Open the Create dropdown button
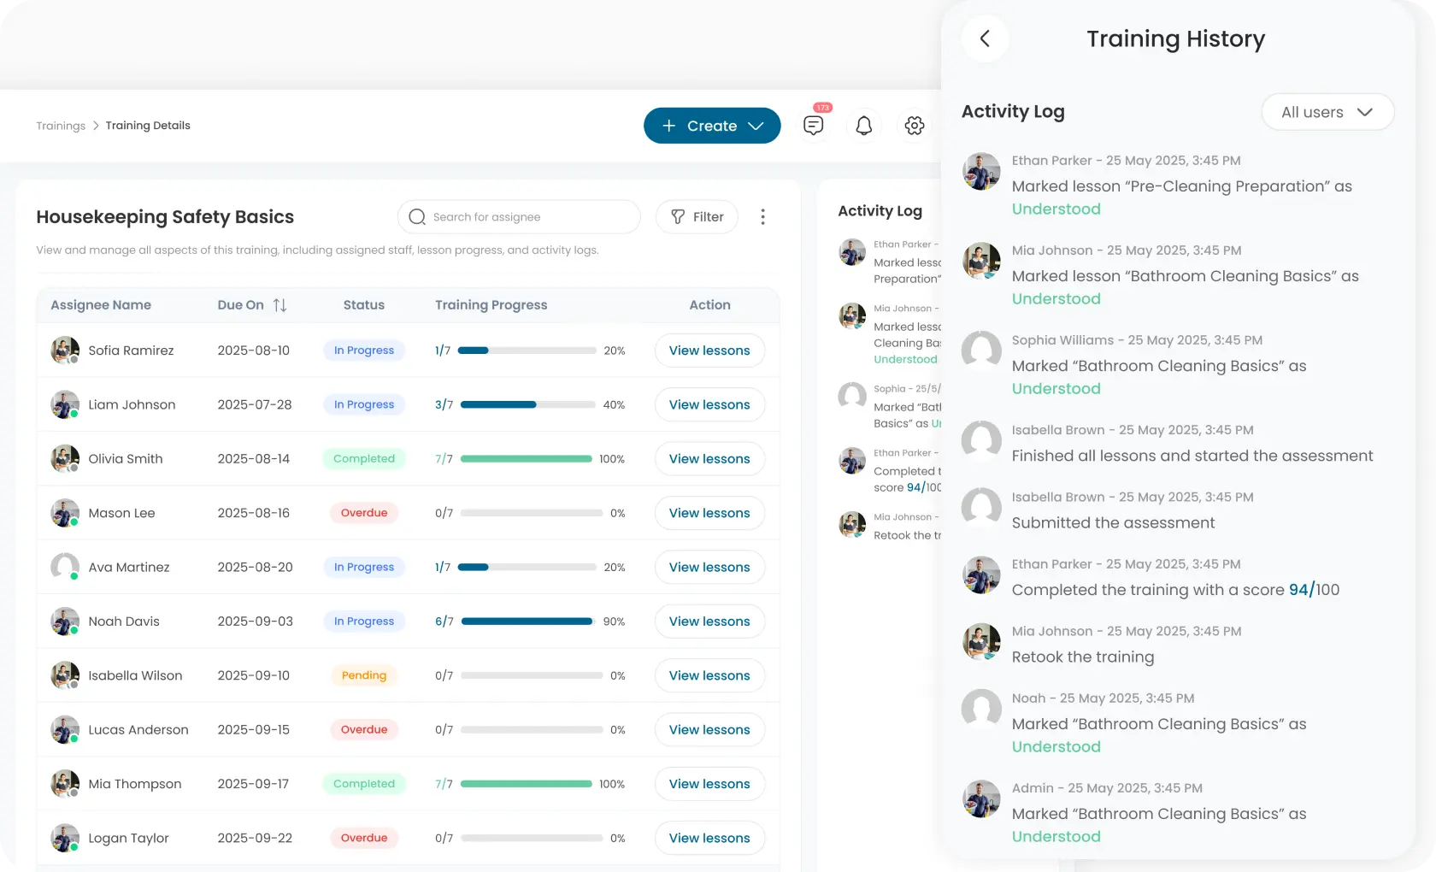Screen dimensions: 1436x872 [711, 126]
